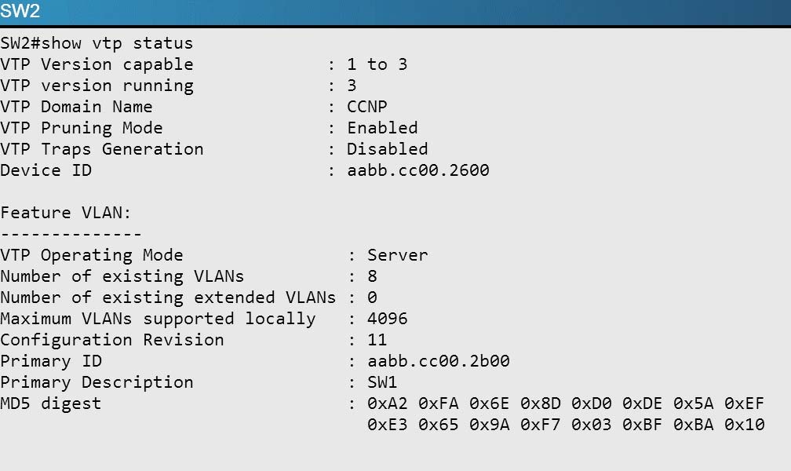Click the SW2 title bar label
Image resolution: width=791 pixels, height=471 pixels.
point(20,11)
